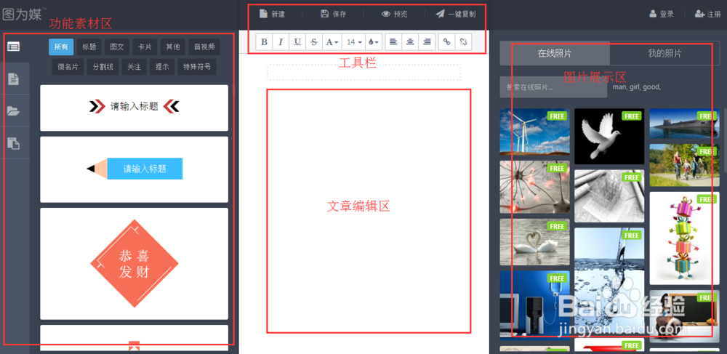Open the copy pages sidebar icon

(x=13, y=143)
